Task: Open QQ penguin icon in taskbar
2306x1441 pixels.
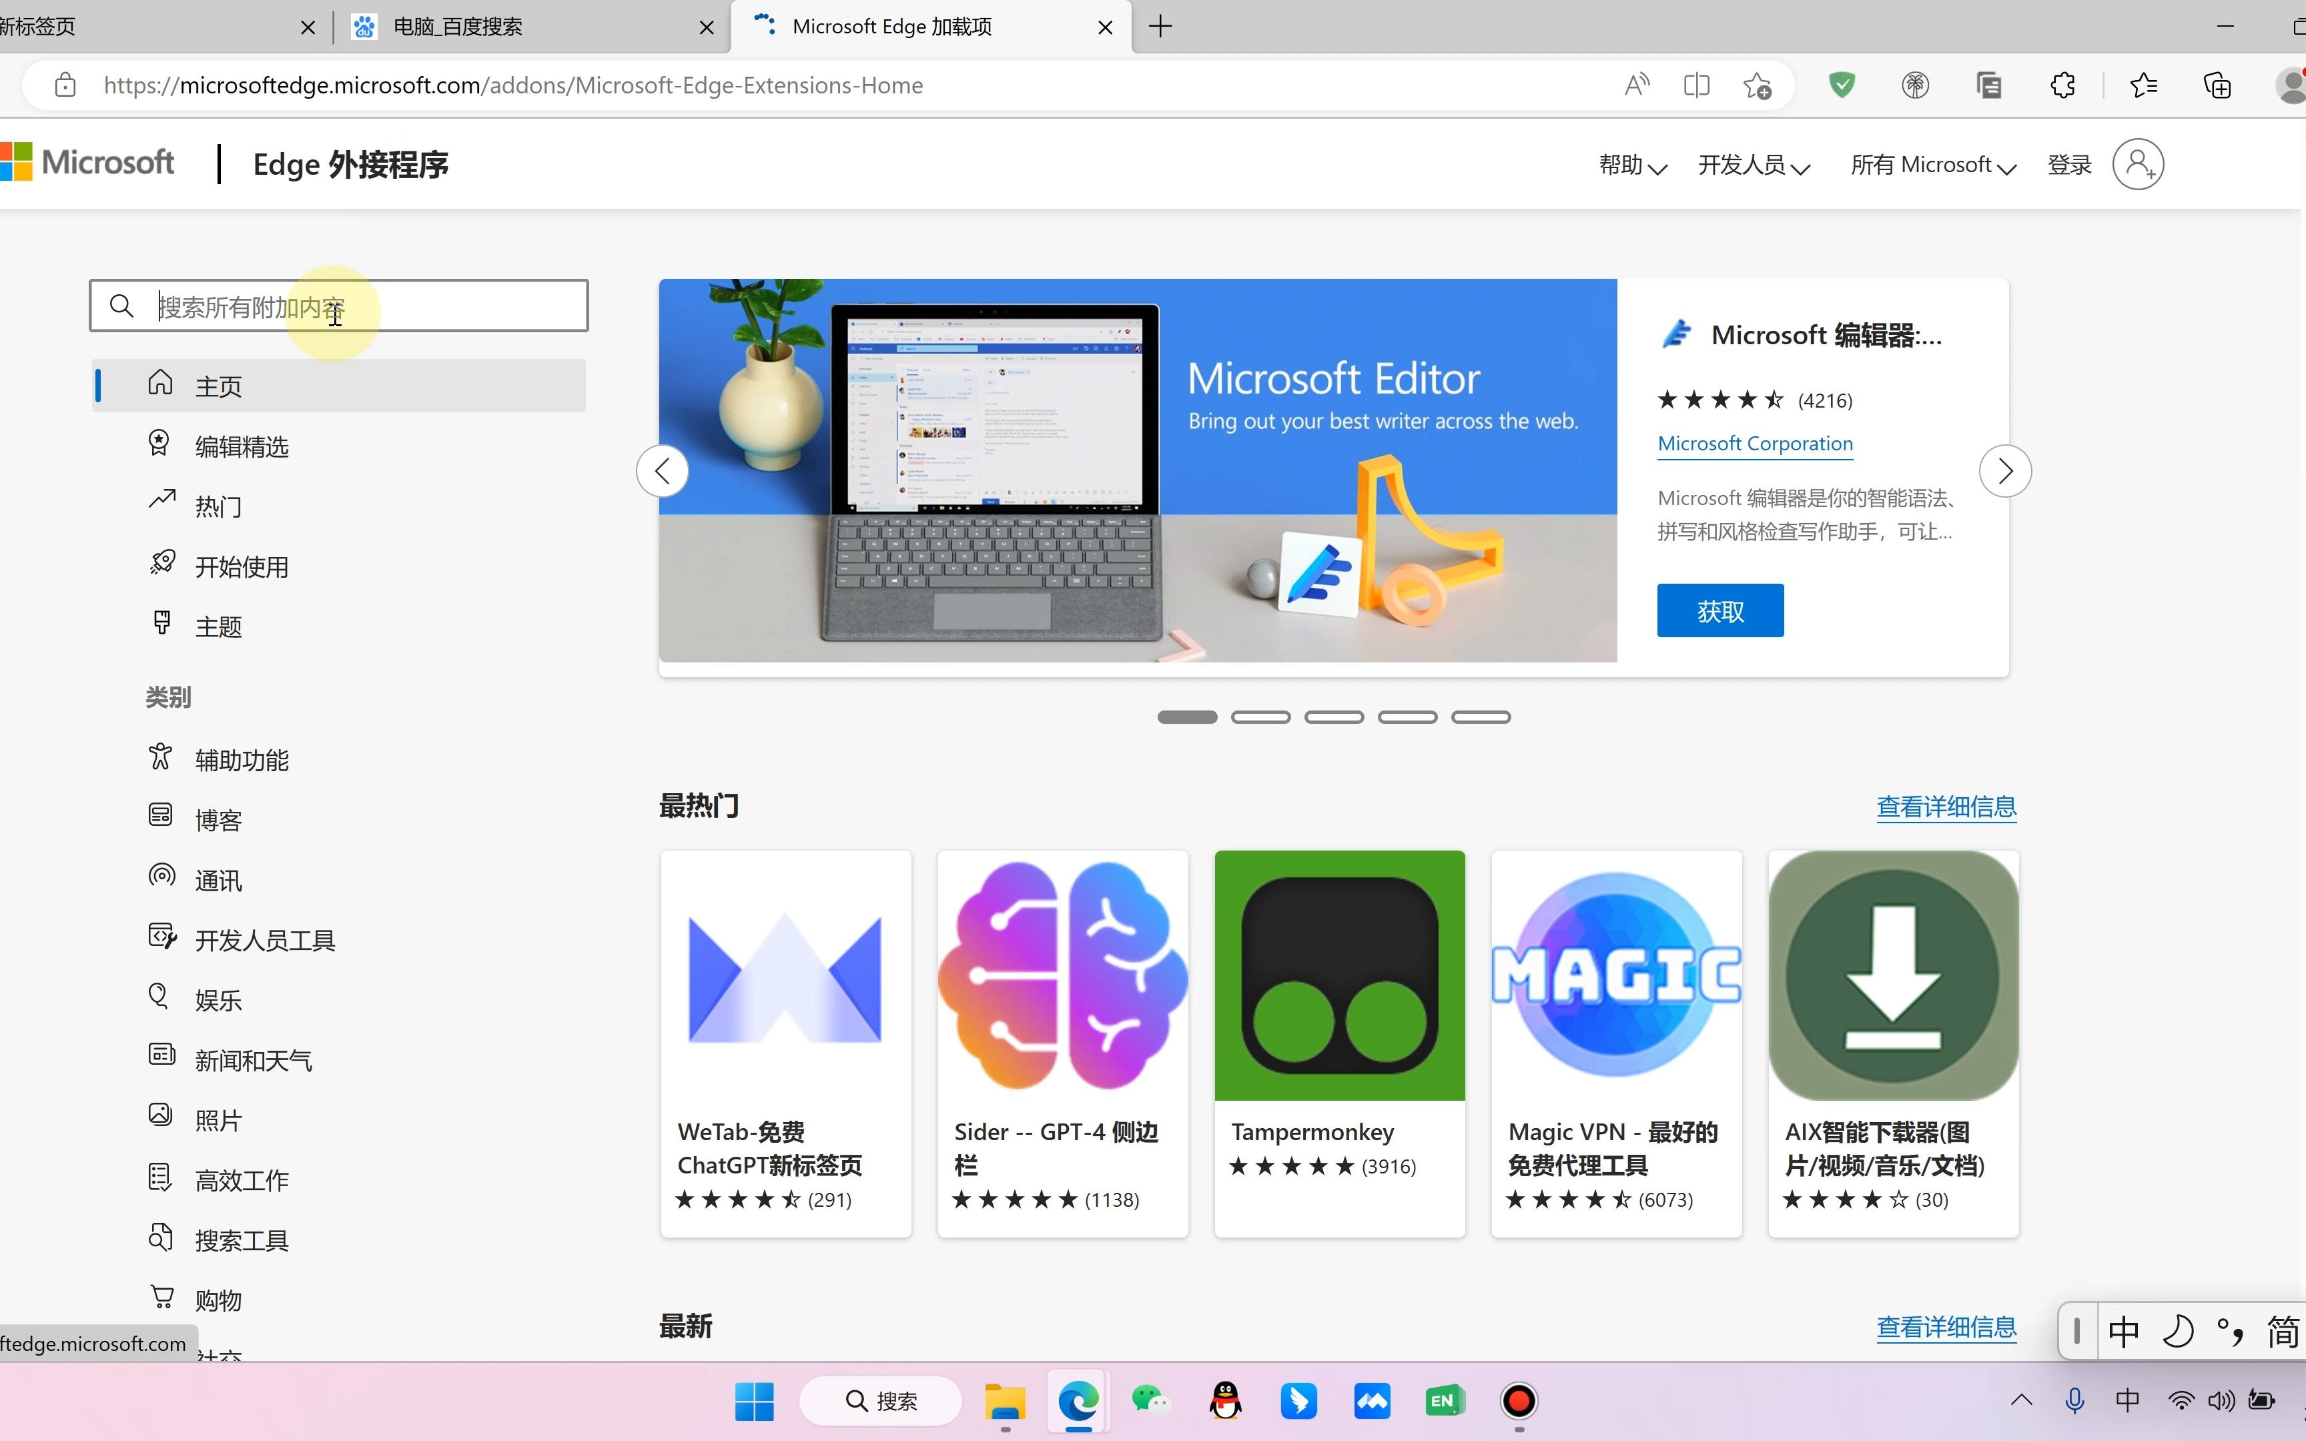Action: [x=1226, y=1401]
